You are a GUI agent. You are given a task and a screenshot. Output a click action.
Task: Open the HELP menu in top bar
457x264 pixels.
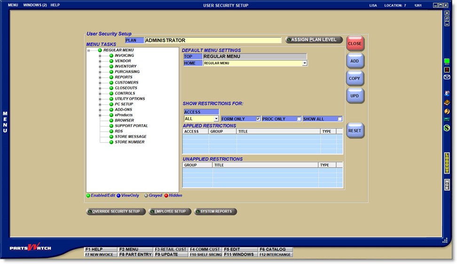(55, 5)
